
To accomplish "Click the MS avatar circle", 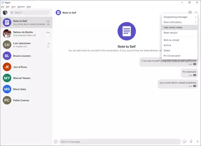I will click(7, 89).
